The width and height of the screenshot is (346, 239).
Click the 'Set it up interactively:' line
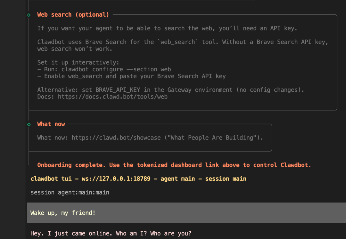(x=78, y=63)
